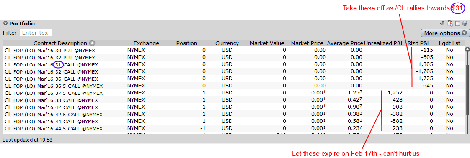This screenshot has width=470, height=158.
Task: Select the Mar'16 38 CALL contract description
Action: point(51,100)
